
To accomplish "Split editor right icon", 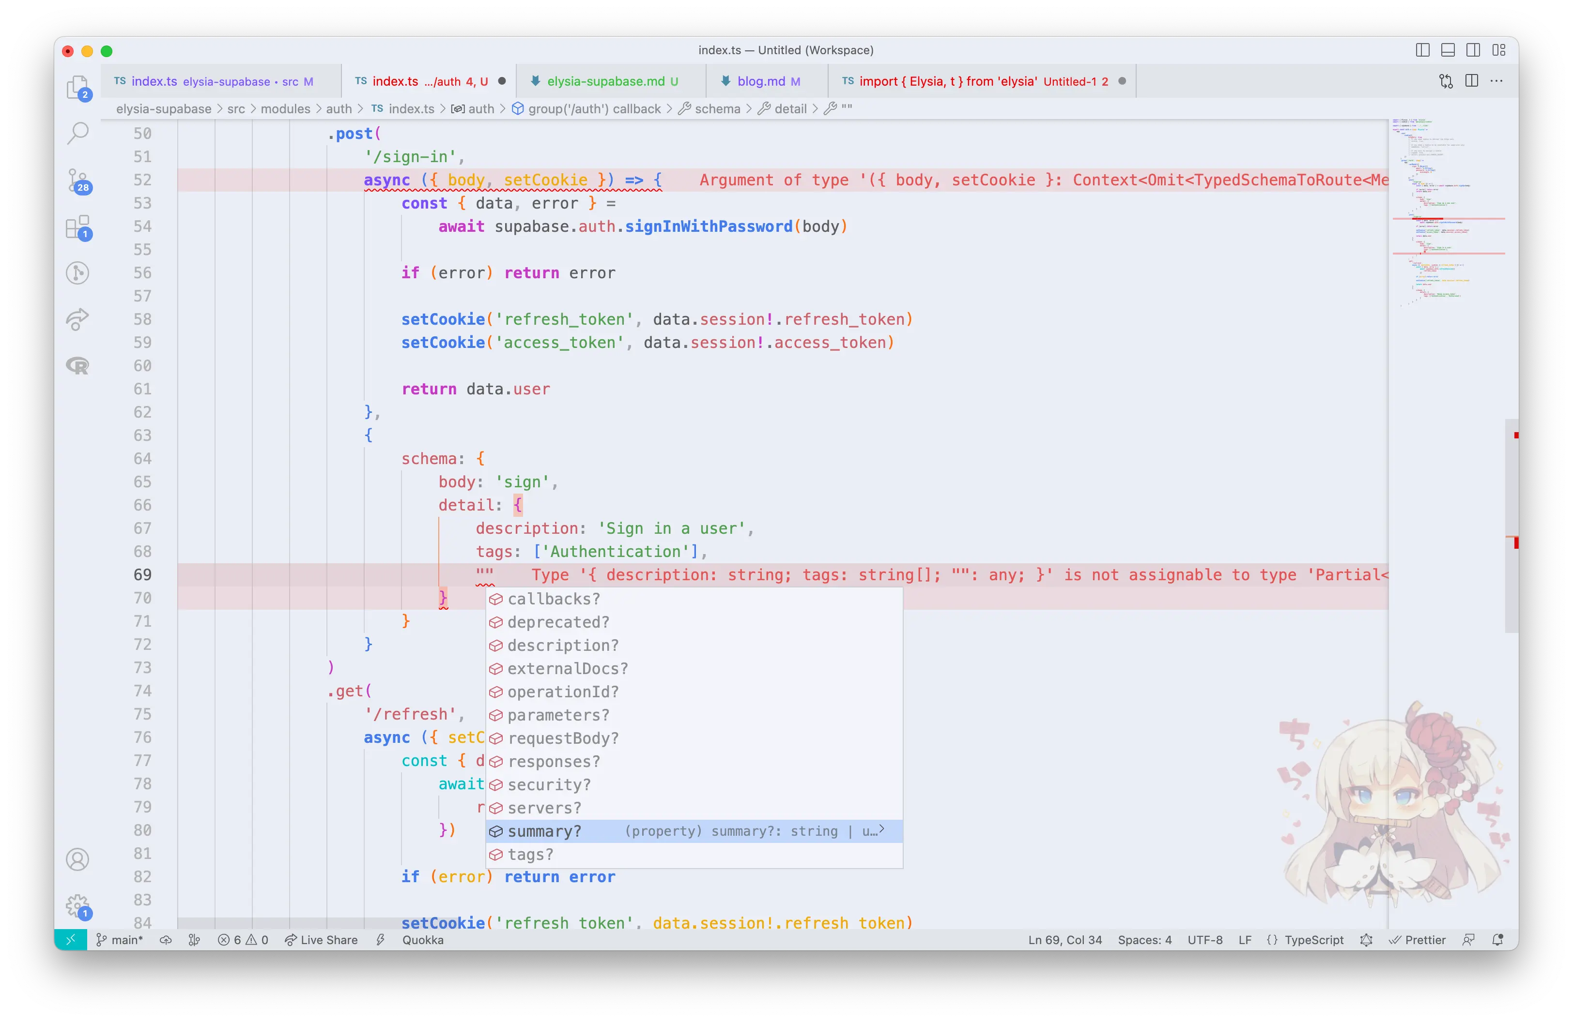I will [x=1472, y=81].
